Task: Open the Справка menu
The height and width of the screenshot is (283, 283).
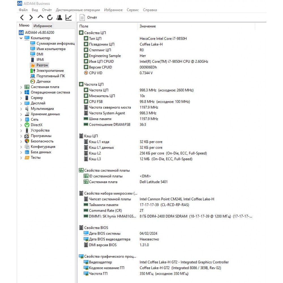Action: coord(150,10)
